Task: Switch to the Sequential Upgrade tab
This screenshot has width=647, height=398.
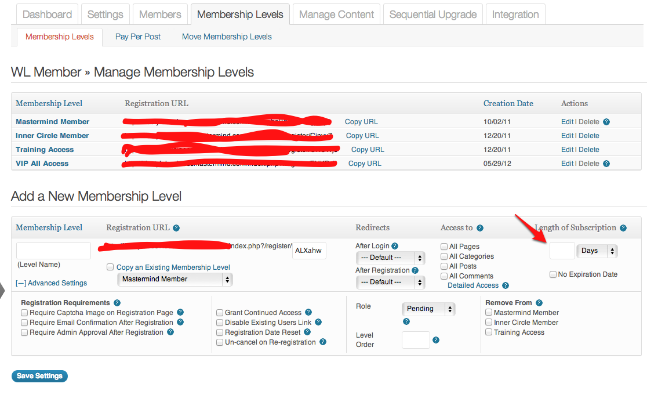Action: point(433,15)
